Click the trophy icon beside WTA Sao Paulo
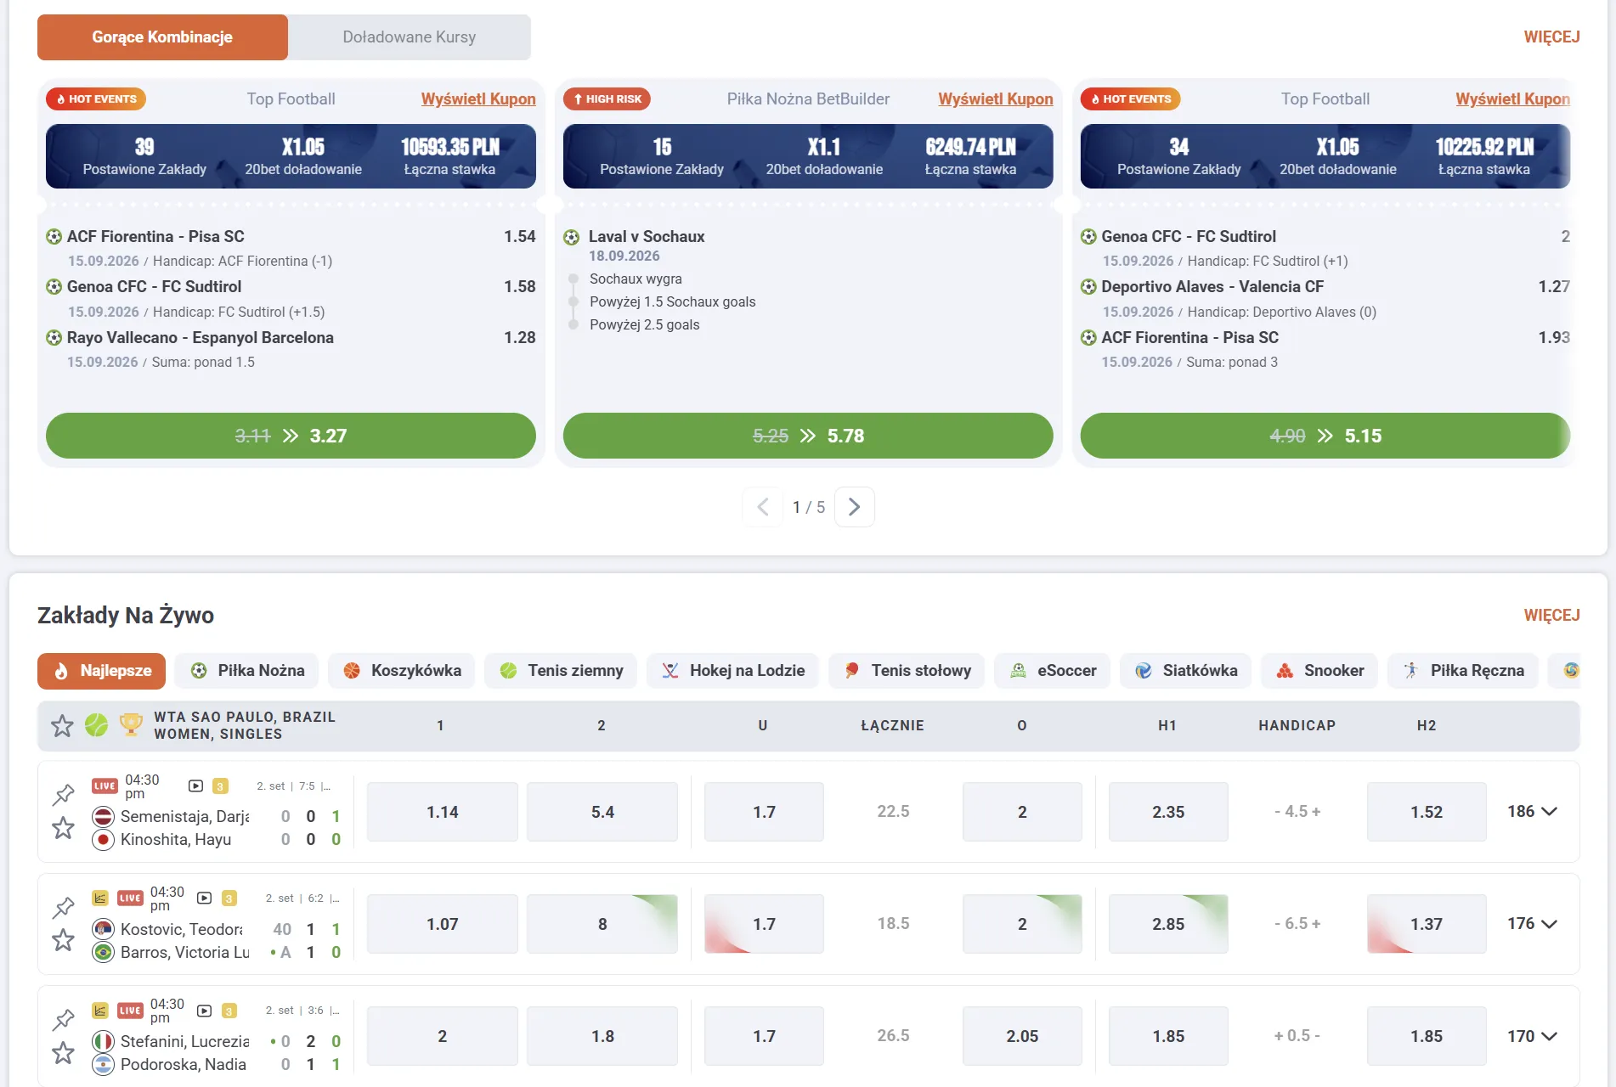1616x1087 pixels. pos(131,725)
